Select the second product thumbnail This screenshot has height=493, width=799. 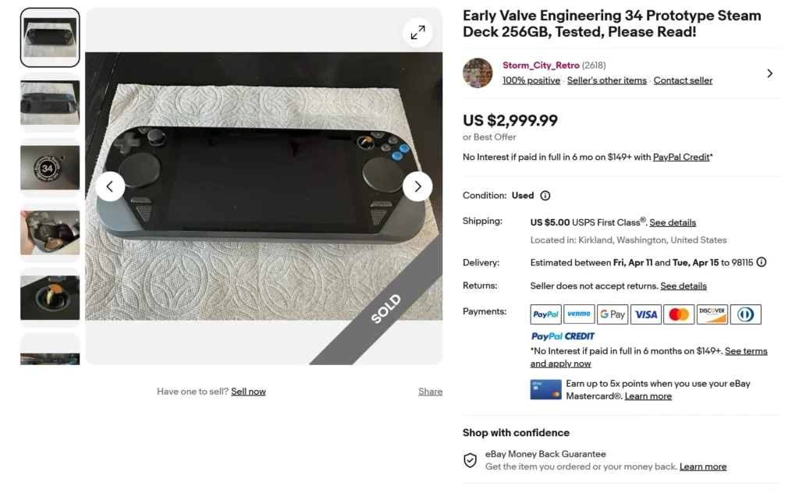coord(50,102)
